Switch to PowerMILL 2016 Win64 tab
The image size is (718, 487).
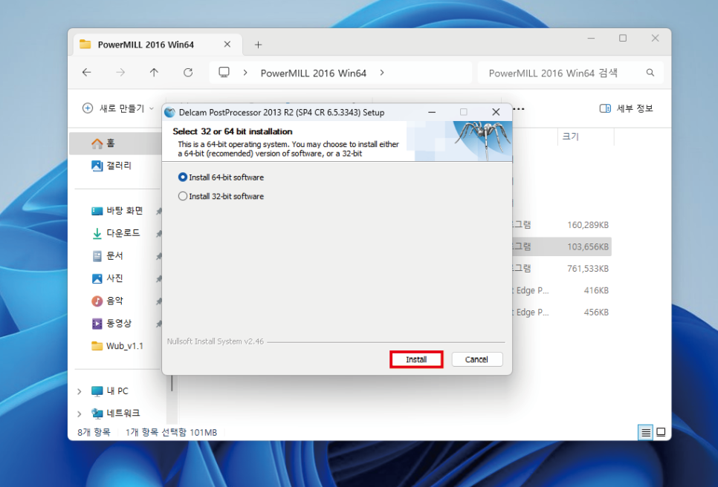[x=146, y=45]
